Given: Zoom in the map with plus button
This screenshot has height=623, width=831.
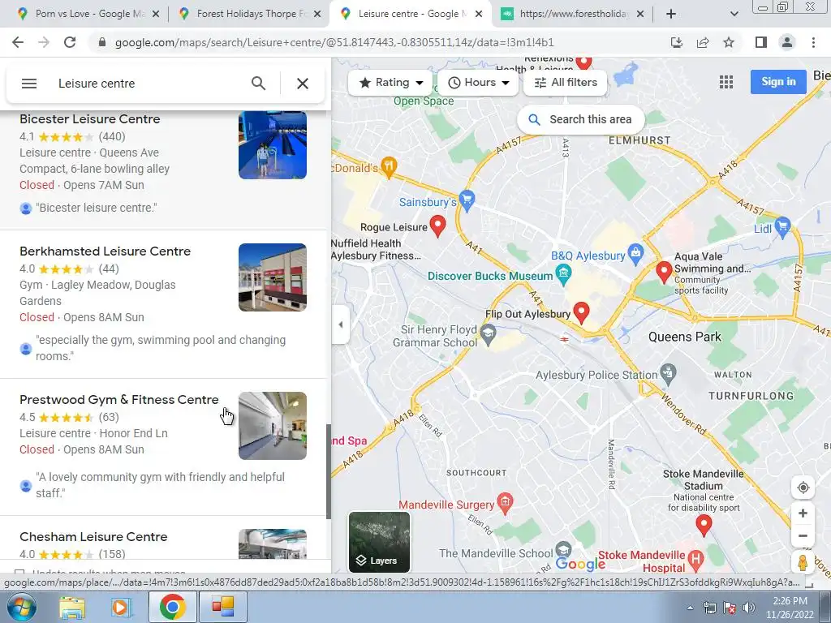Looking at the screenshot, I should coord(803,513).
